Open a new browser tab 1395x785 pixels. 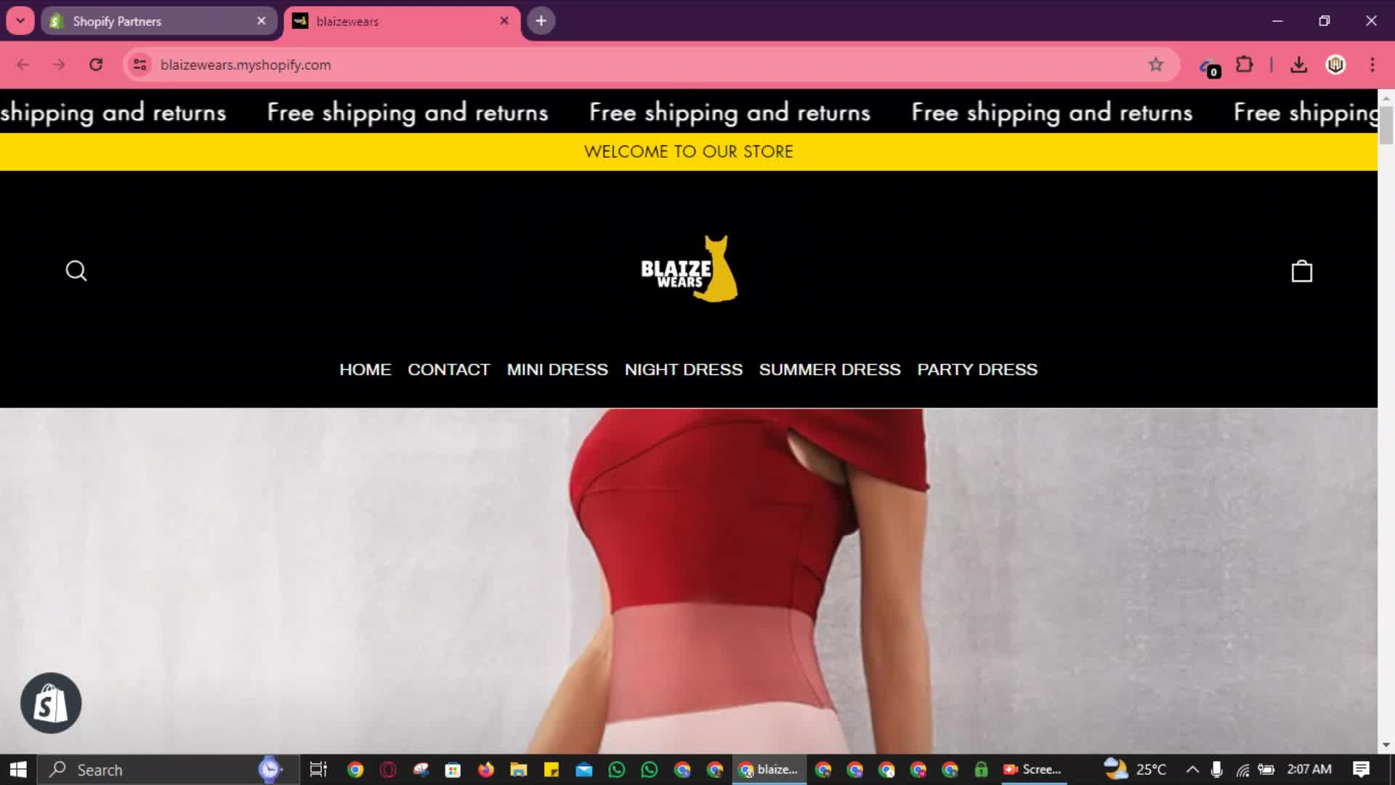(x=541, y=21)
